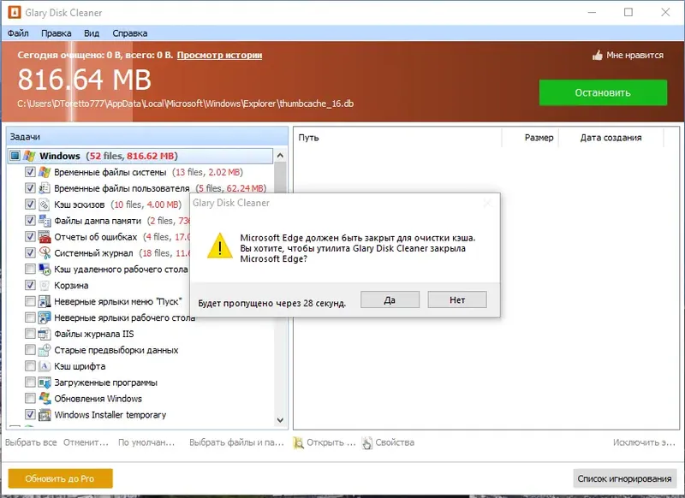Click the icon beside Временные файлы системы

45,172
